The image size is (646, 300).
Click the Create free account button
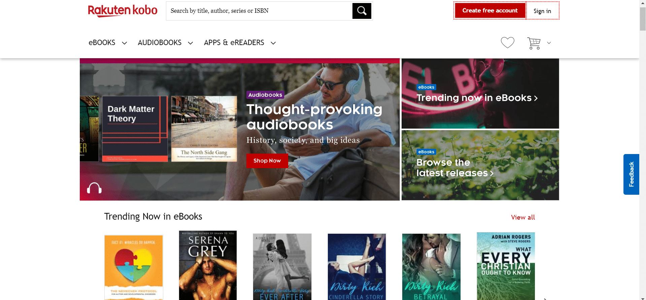click(490, 10)
